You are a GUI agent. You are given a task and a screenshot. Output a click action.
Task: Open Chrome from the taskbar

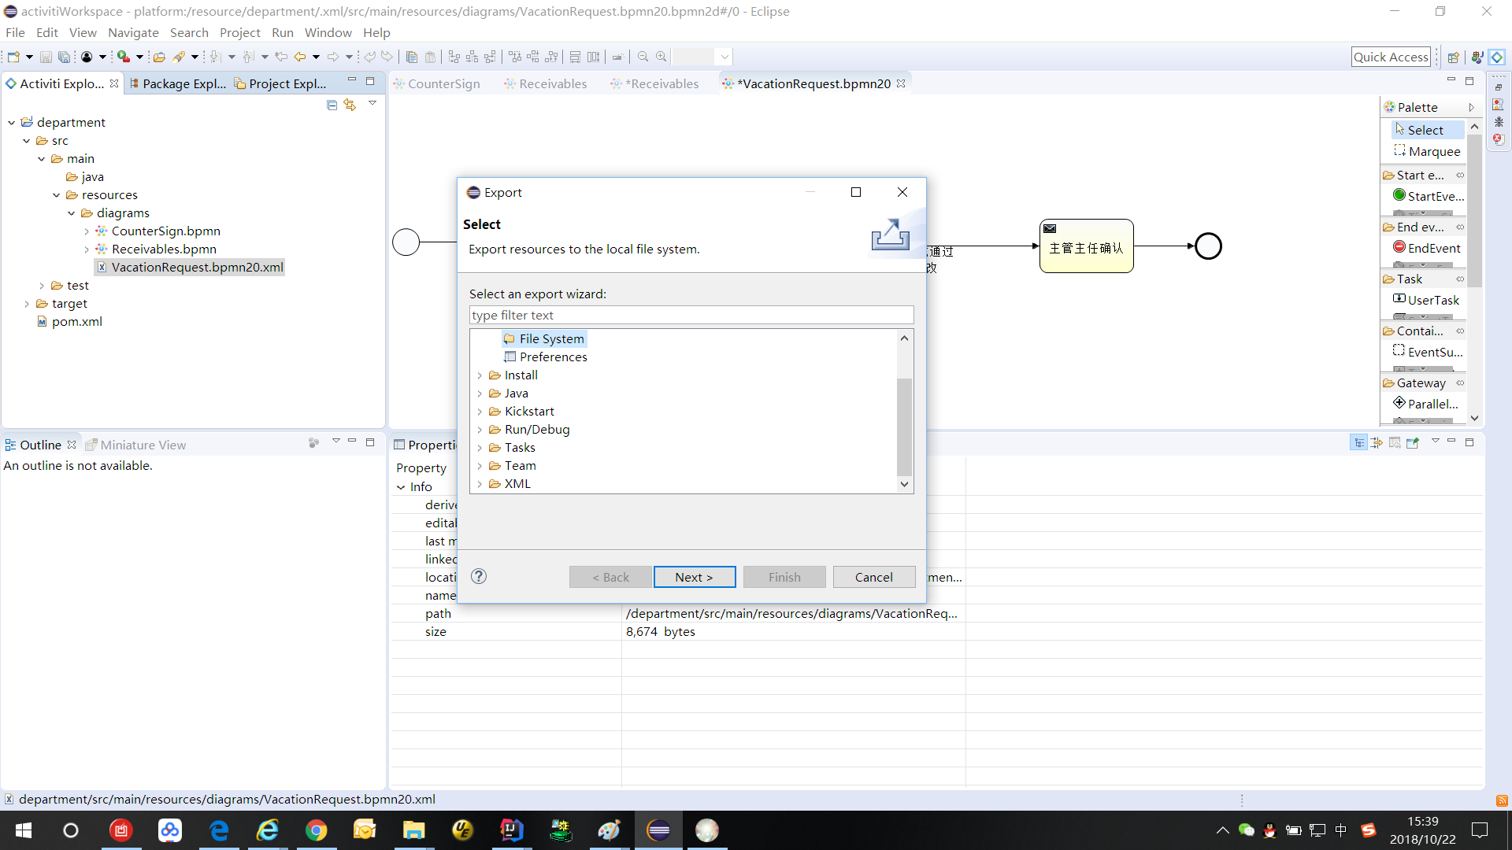(317, 830)
